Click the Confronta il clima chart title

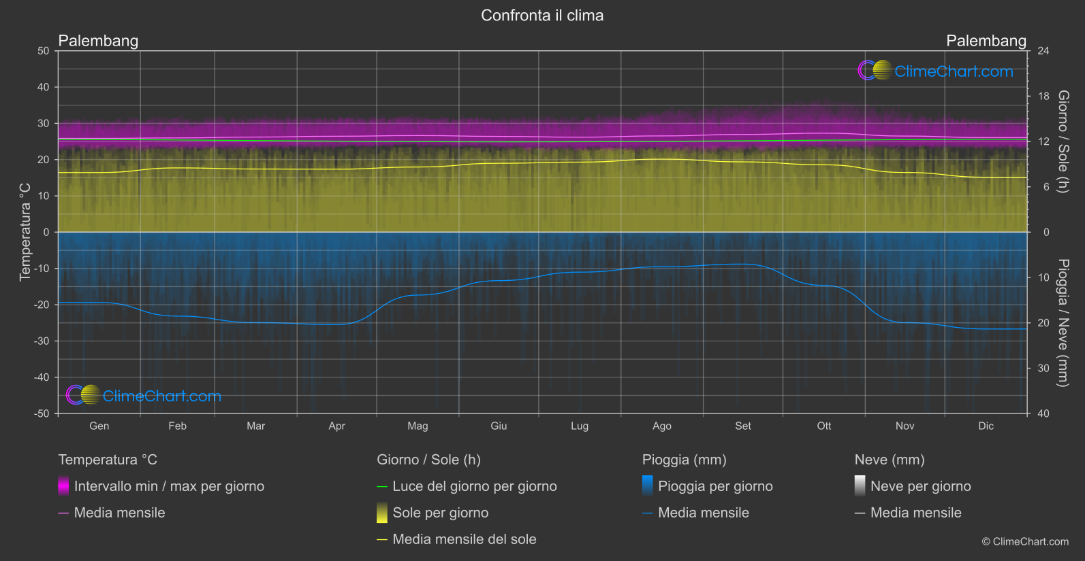point(542,16)
